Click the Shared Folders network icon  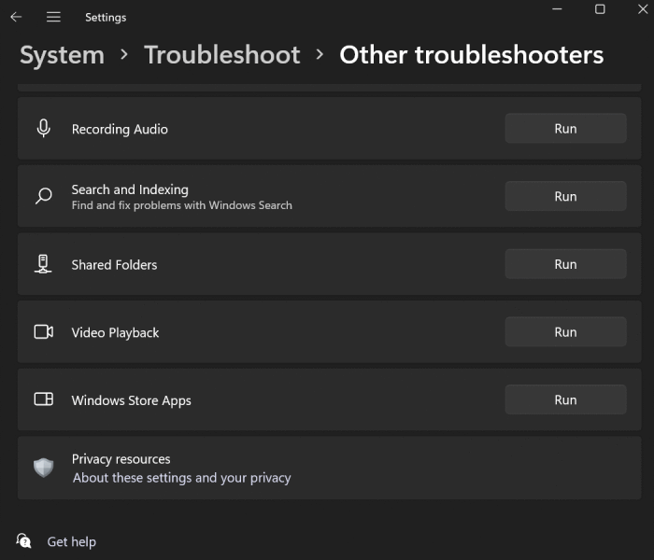pyautogui.click(x=43, y=264)
